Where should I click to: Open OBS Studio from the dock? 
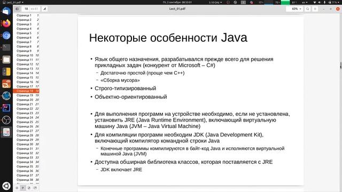[x=6, y=120]
